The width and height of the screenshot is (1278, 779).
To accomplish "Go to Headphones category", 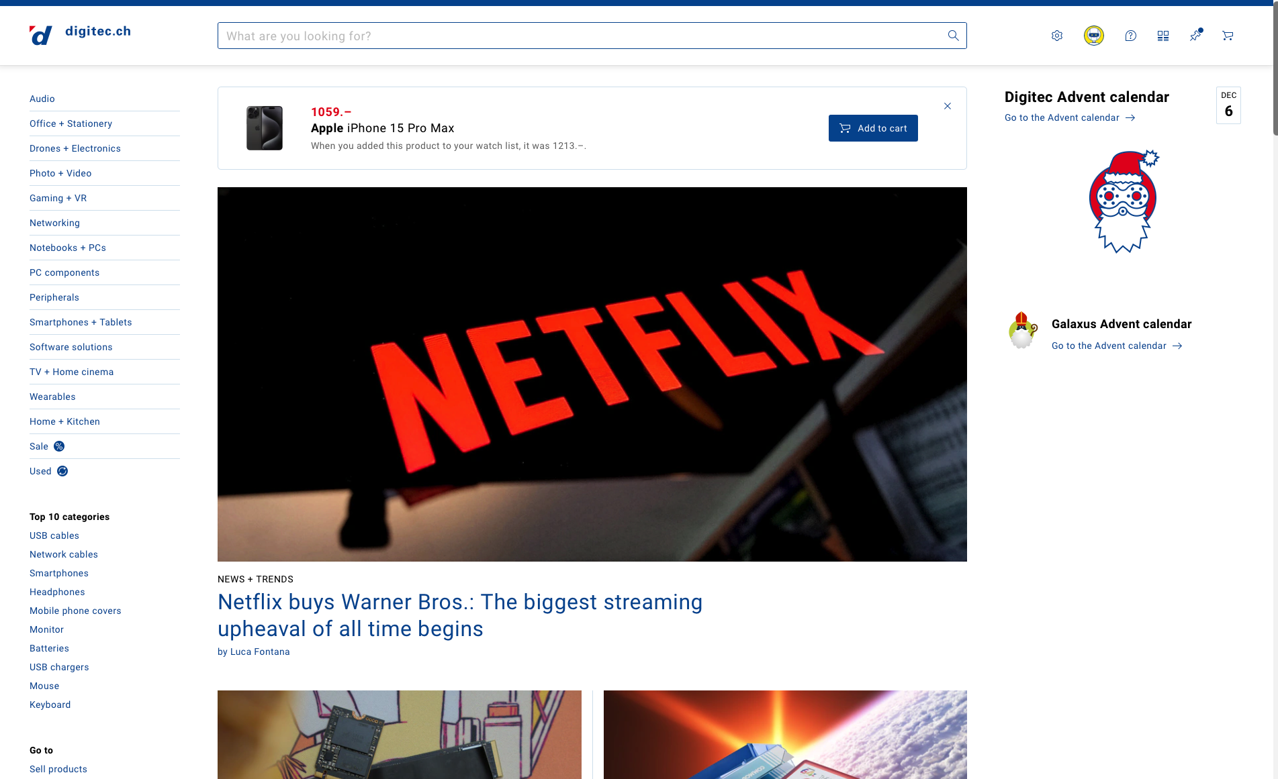I will [57, 592].
